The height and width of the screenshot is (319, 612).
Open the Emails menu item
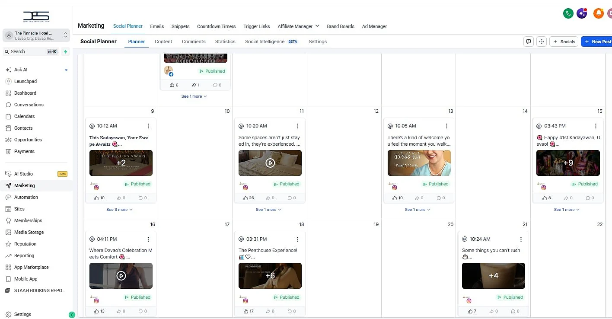pos(157,26)
